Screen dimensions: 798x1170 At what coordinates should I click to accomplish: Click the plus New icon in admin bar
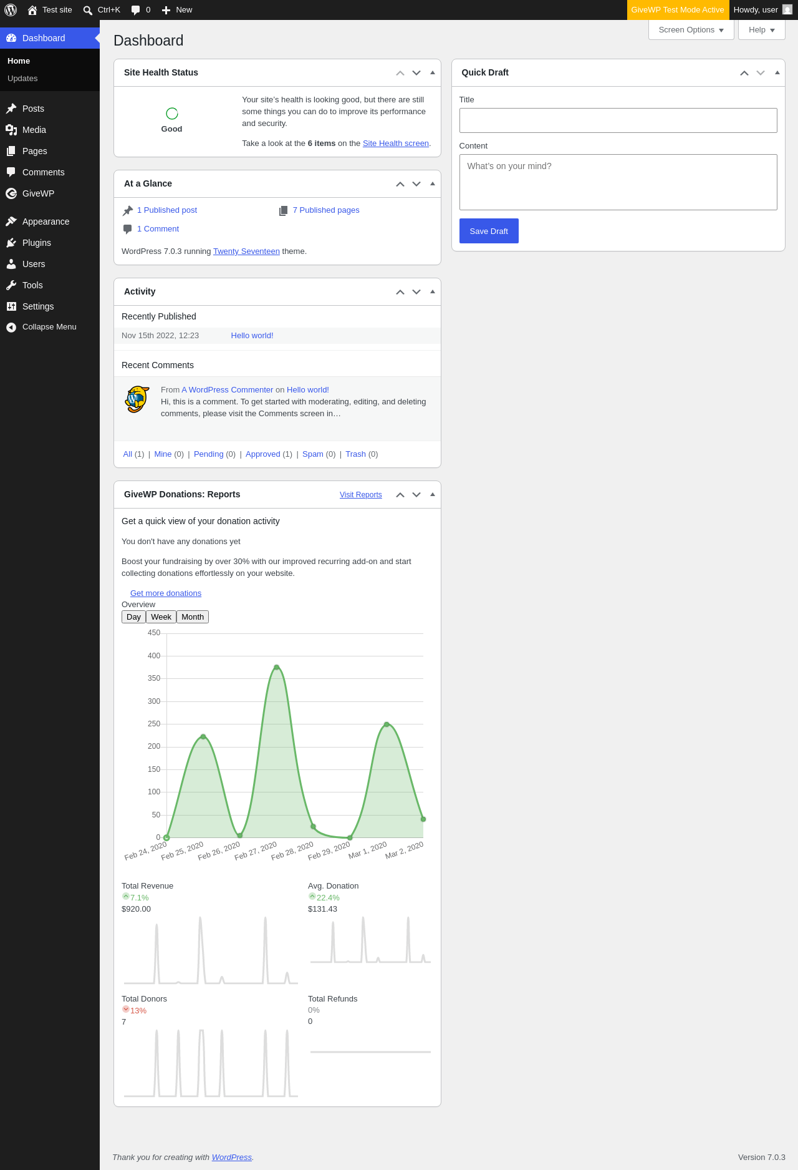166,10
